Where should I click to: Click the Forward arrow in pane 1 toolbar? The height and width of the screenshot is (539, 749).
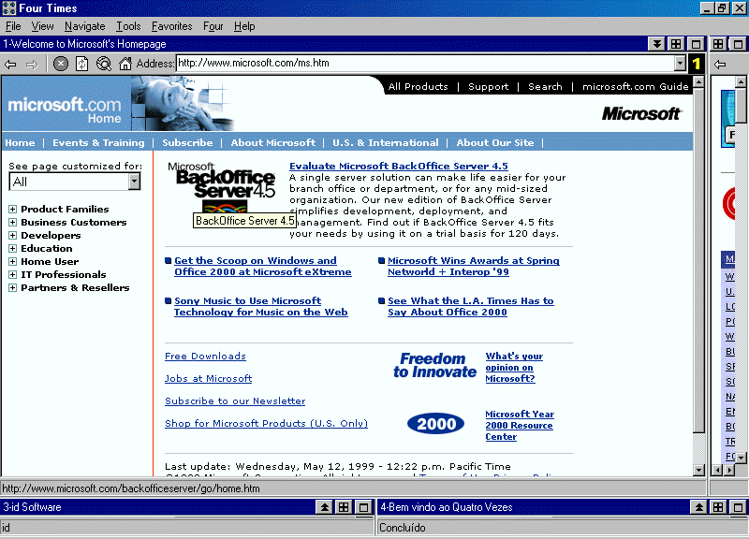coord(32,64)
